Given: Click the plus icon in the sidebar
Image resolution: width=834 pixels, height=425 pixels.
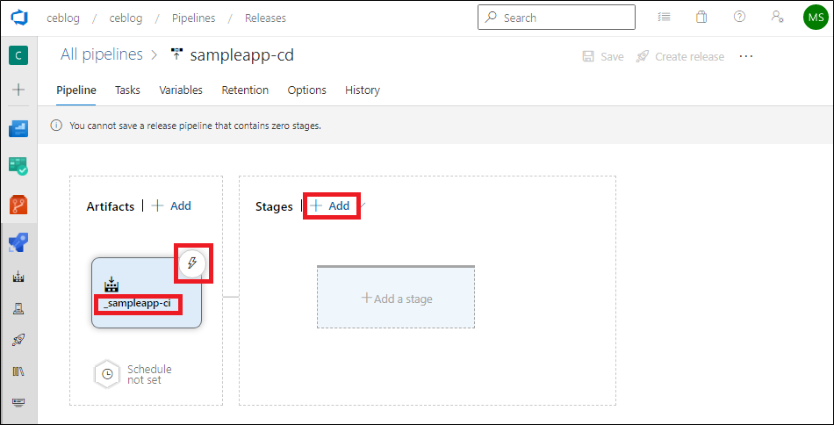Looking at the screenshot, I should [18, 90].
